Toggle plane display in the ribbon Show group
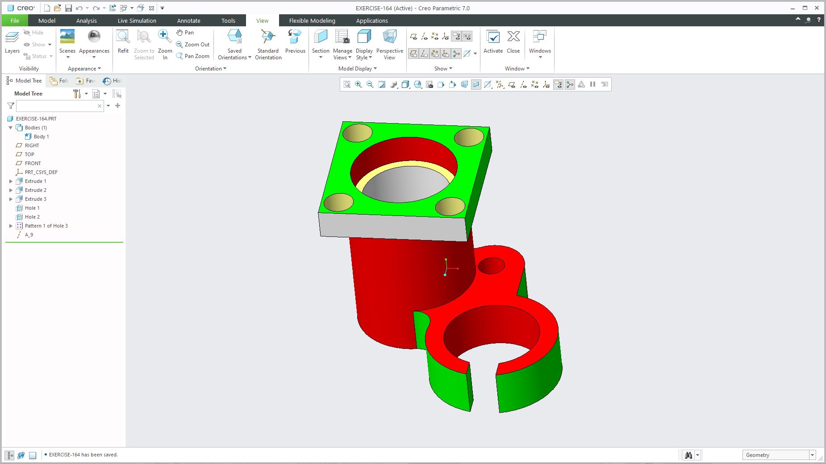The image size is (826, 464). [413, 37]
